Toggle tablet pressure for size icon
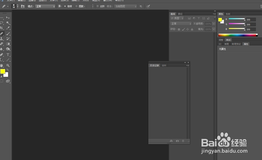 point(148,6)
